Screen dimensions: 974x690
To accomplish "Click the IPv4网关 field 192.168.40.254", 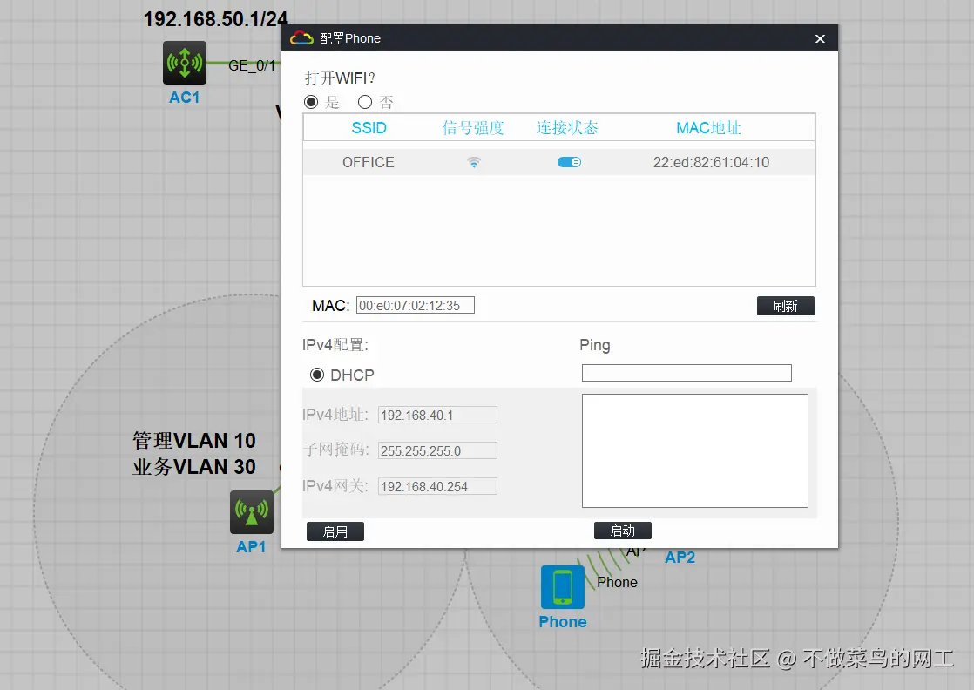I will (437, 486).
